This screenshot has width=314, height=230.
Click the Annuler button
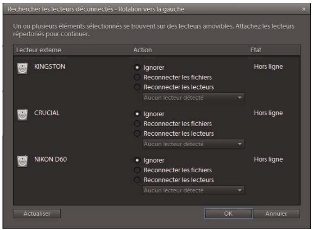[x=276, y=214]
